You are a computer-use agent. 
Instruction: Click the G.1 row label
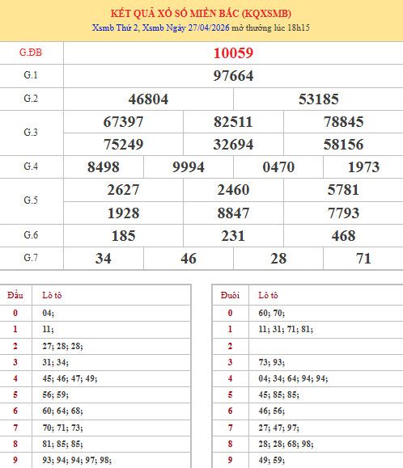(x=31, y=75)
